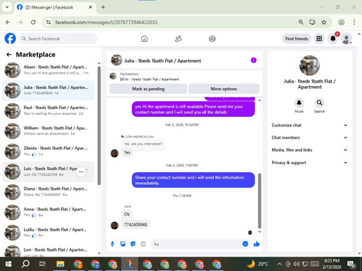Attach a photo using the image icon
Screen dimensions: 362x271
tap(122, 244)
